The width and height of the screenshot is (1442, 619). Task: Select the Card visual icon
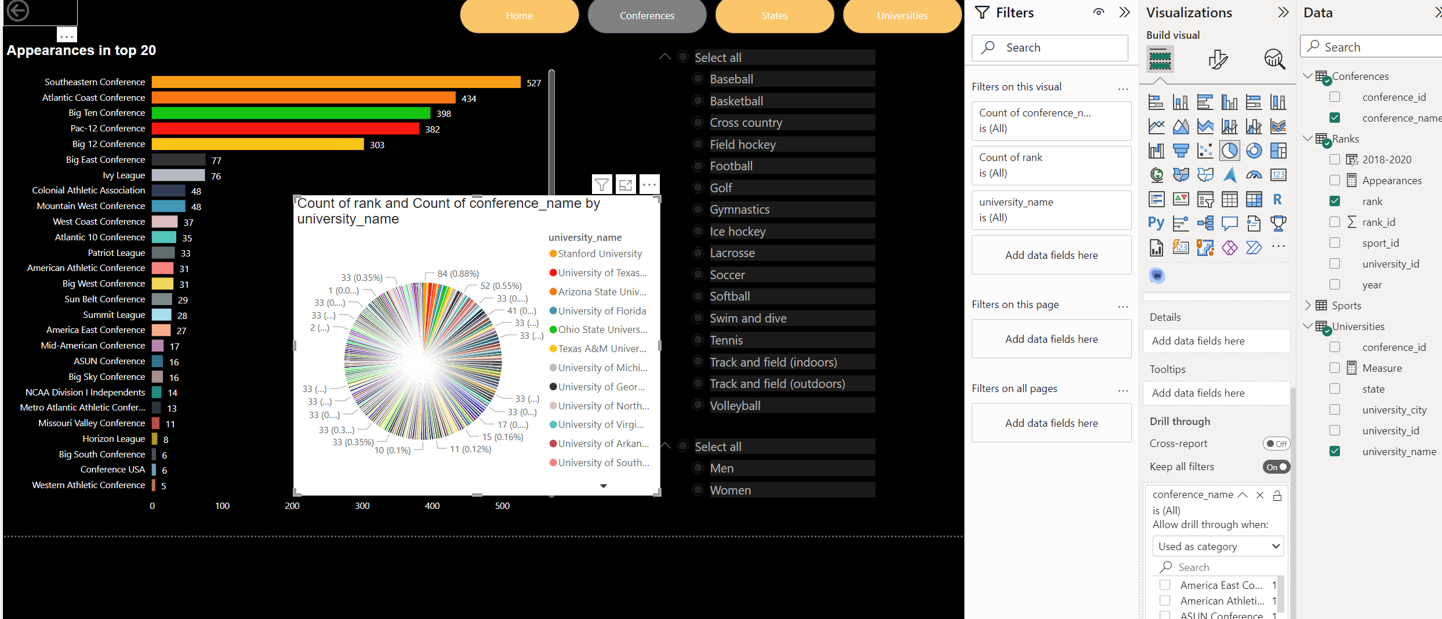1278,175
